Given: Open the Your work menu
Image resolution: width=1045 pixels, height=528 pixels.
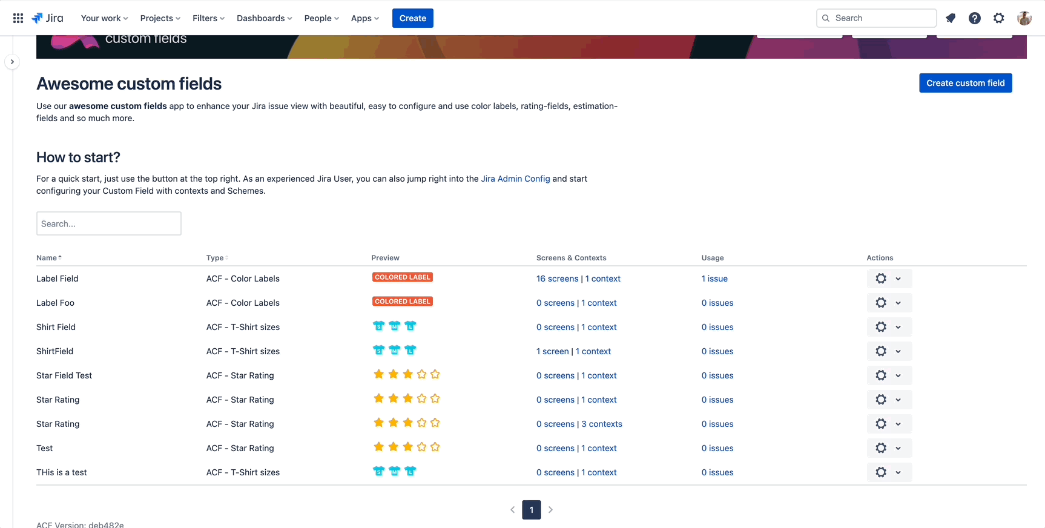Looking at the screenshot, I should tap(105, 18).
